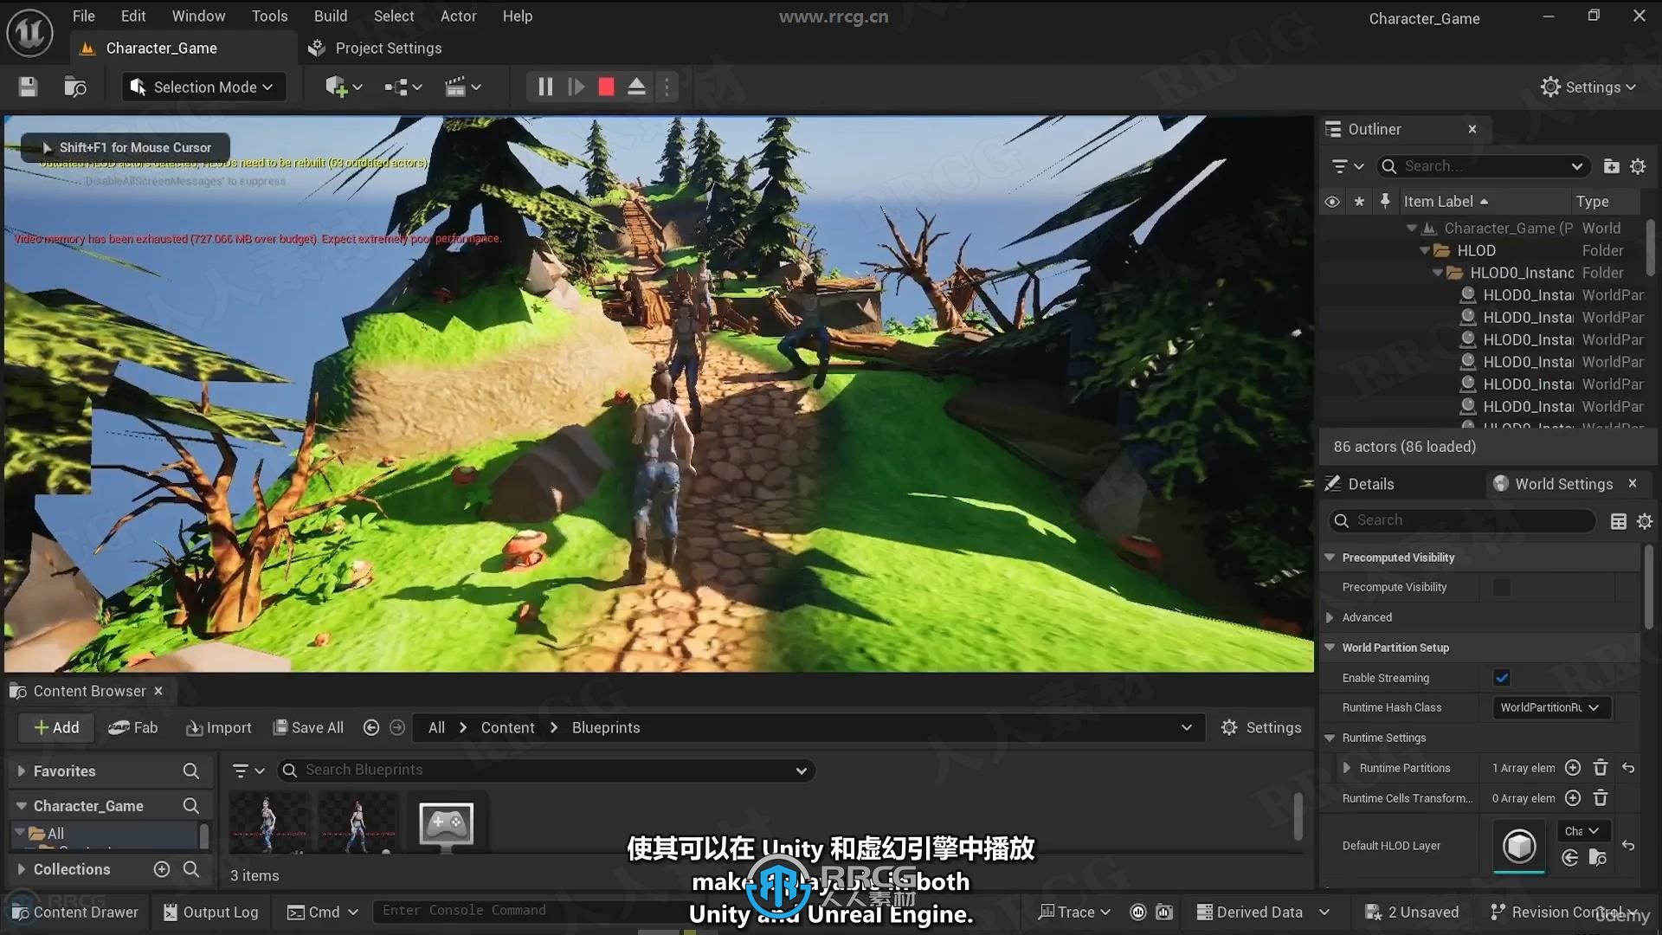Open the Runtime Hash Class dropdown
The width and height of the screenshot is (1662, 935).
1551,707
